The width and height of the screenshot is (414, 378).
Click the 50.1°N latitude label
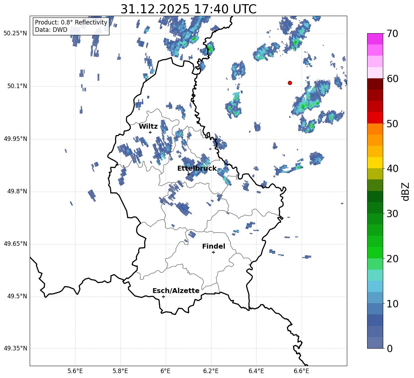coord(17,86)
